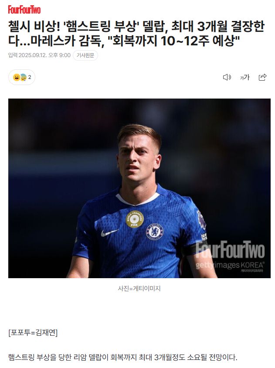The width and height of the screenshot is (275, 368).
Task: Click the article headline about 델랍 injury
Action: pyautogui.click(x=136, y=33)
